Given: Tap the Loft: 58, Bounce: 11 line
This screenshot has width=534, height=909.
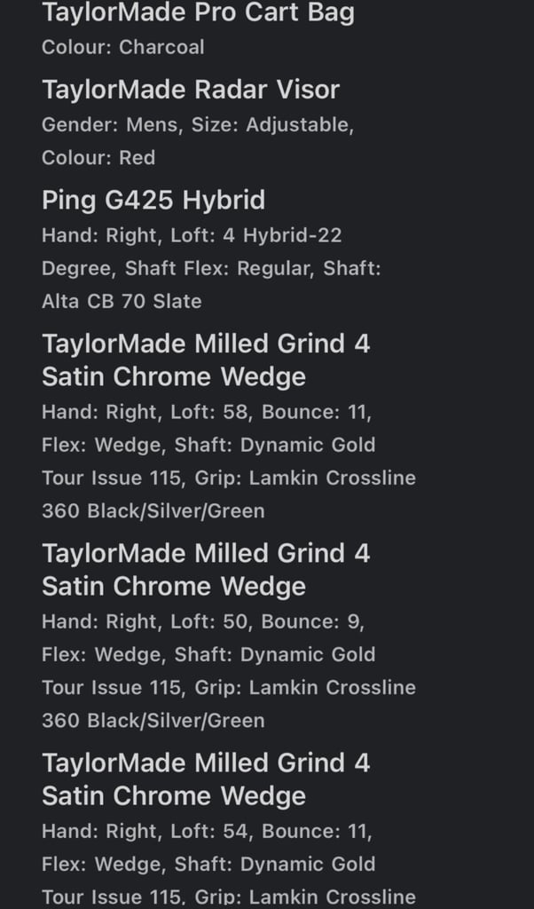Looking at the screenshot, I should click(207, 412).
